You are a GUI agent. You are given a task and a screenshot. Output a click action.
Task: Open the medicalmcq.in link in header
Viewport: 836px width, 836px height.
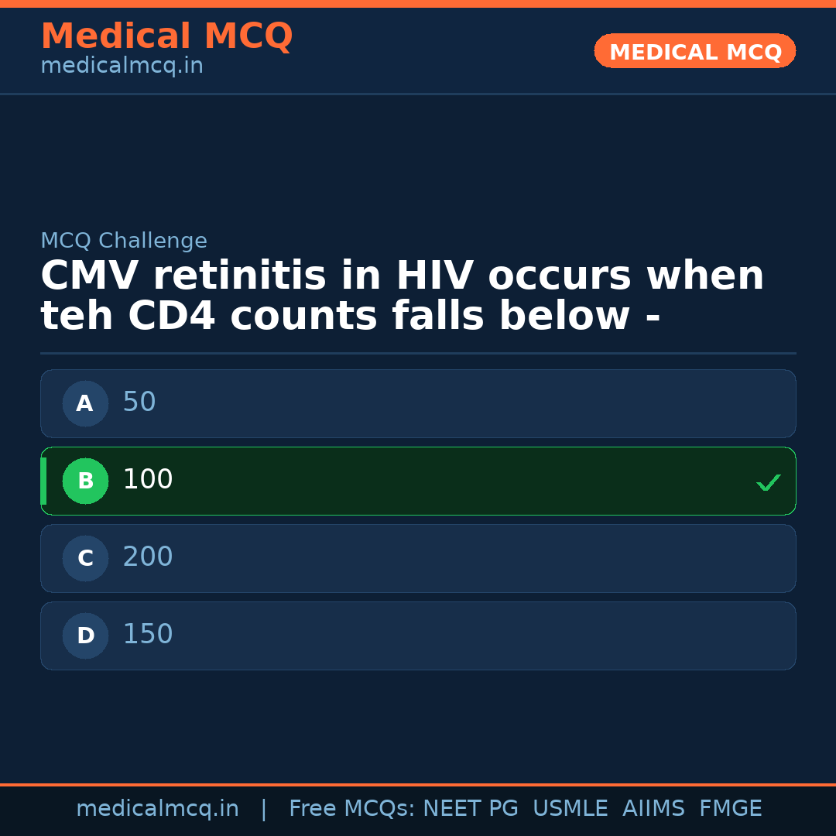(122, 66)
